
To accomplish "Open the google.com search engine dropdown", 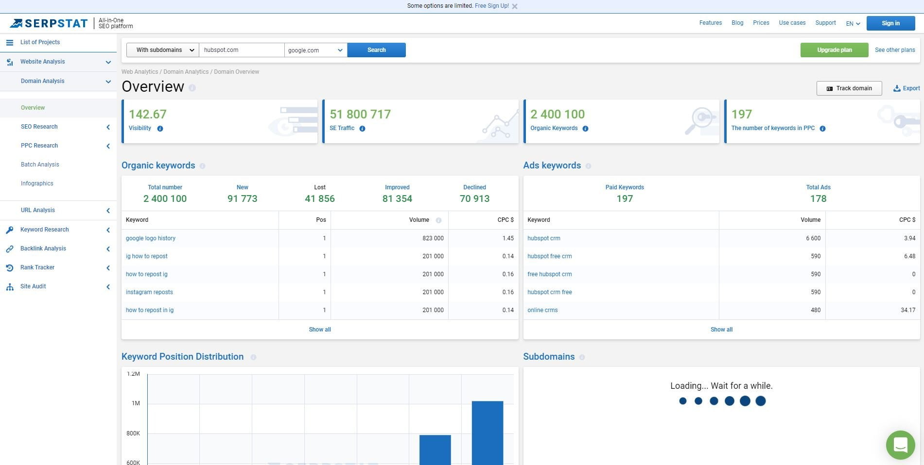I will [x=315, y=50].
